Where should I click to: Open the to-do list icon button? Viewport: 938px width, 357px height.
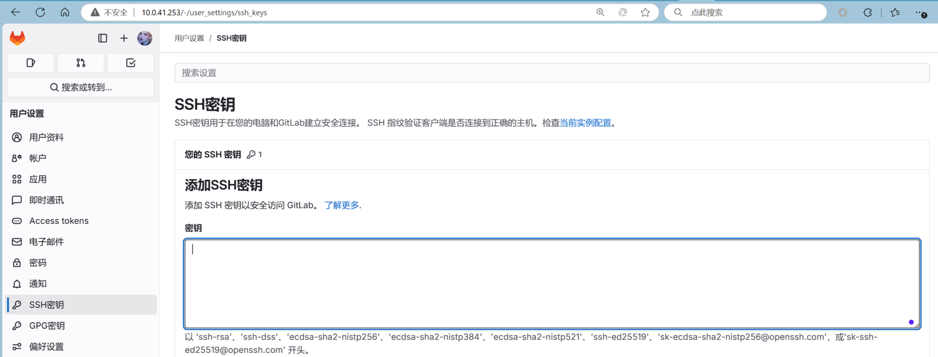pos(131,63)
